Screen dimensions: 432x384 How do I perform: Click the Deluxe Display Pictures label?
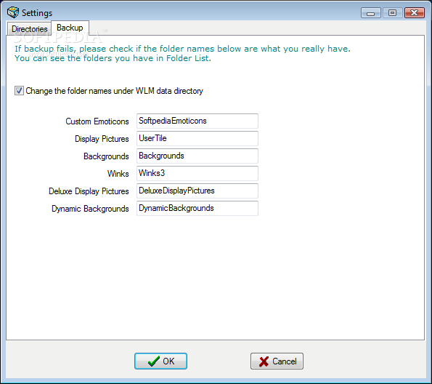(x=89, y=191)
